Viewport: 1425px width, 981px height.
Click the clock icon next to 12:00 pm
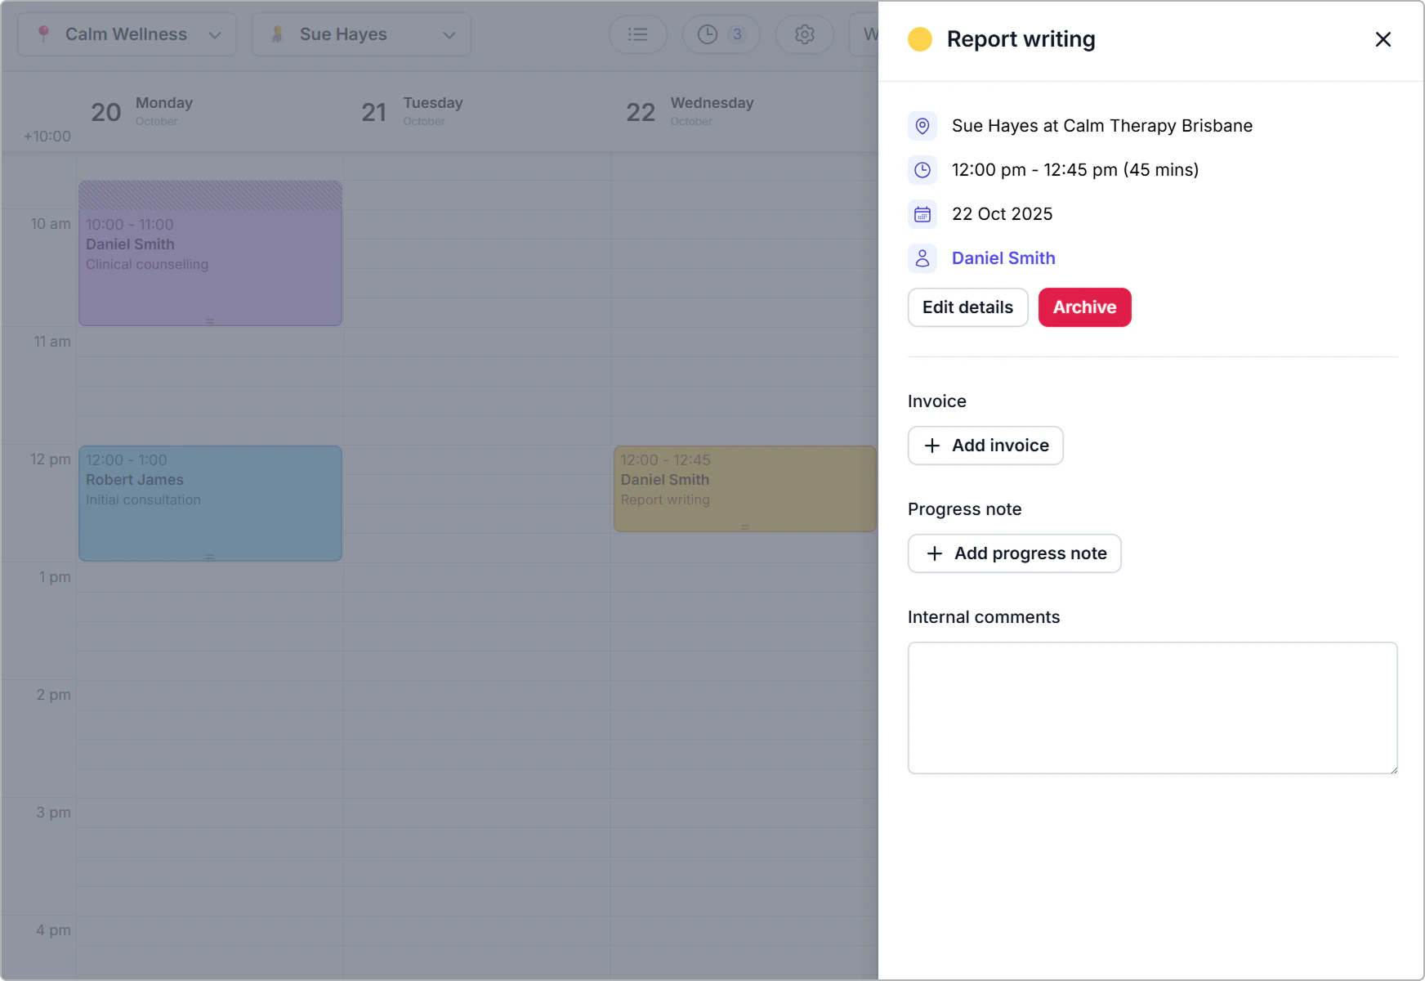[x=922, y=170]
